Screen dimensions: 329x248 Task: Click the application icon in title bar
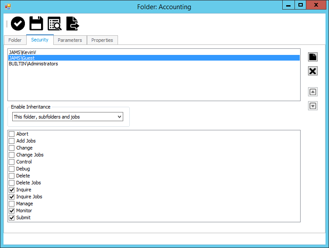tap(8, 7)
